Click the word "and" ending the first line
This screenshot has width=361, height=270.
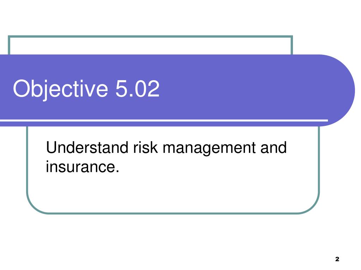click(x=274, y=147)
